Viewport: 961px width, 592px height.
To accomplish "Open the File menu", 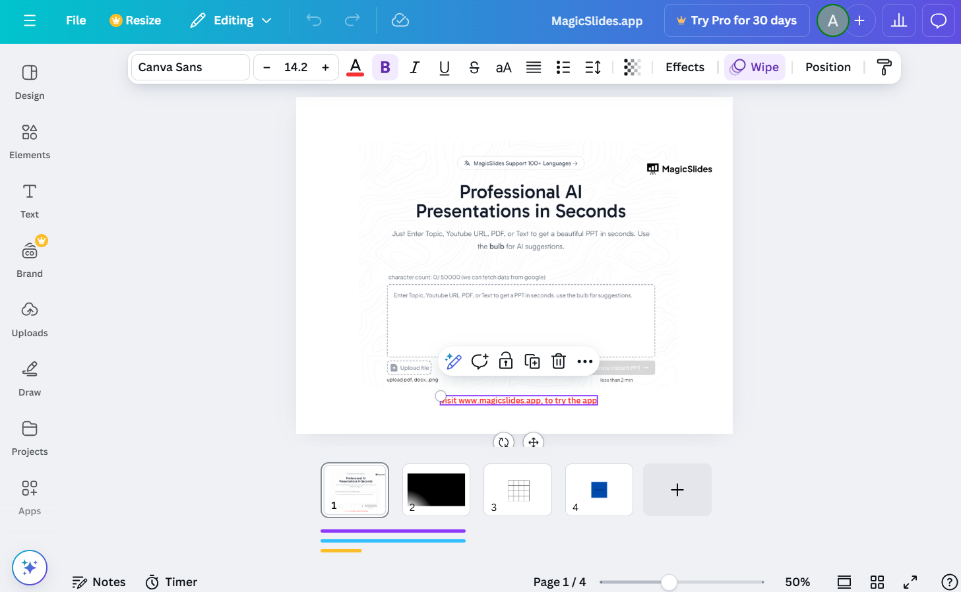I will point(76,20).
